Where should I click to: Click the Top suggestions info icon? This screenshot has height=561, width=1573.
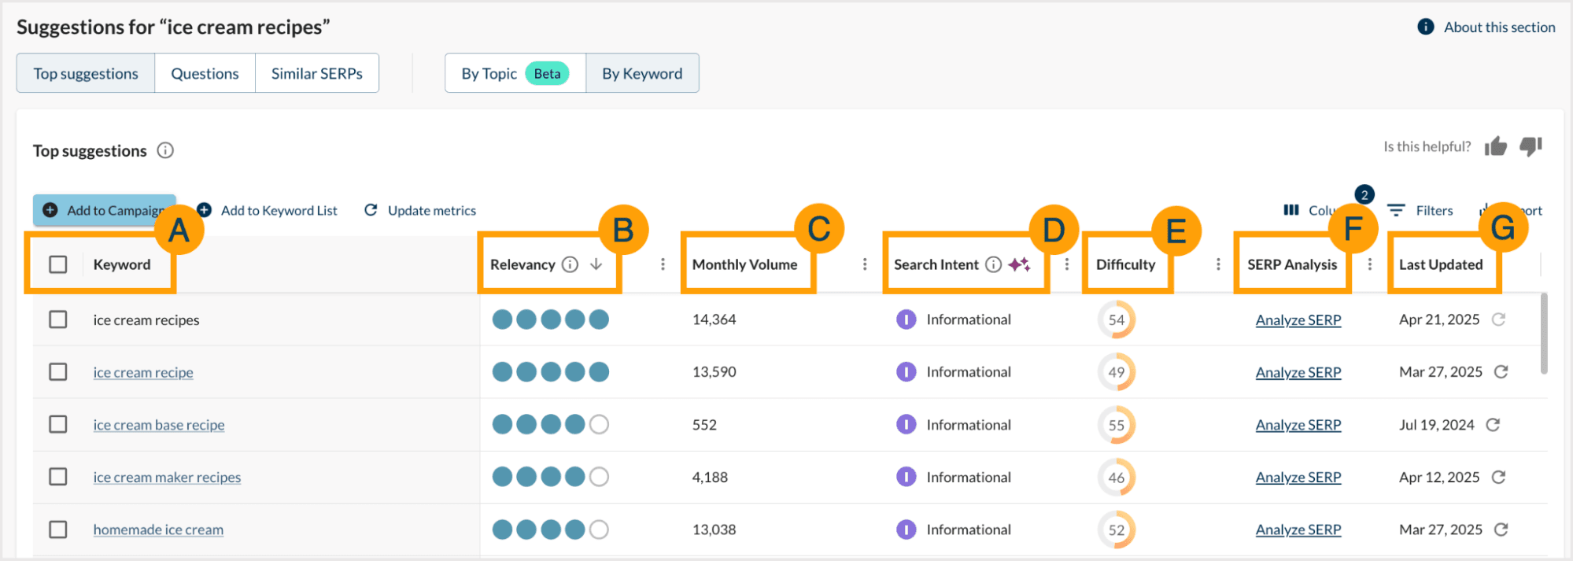coord(165,150)
